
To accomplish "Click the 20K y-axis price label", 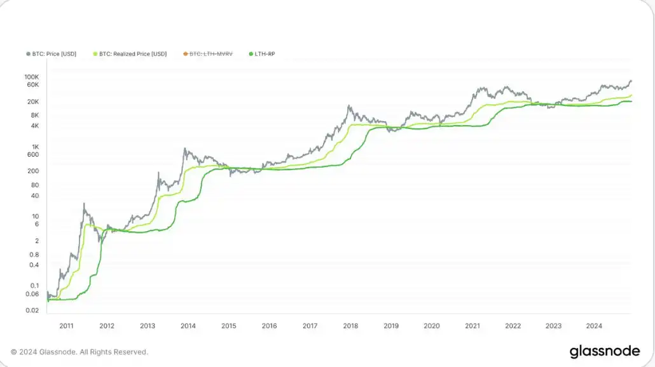I will (x=33, y=102).
